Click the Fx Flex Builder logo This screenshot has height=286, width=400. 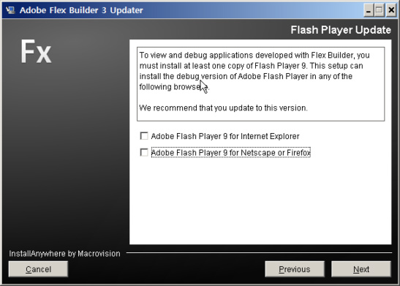(x=36, y=52)
